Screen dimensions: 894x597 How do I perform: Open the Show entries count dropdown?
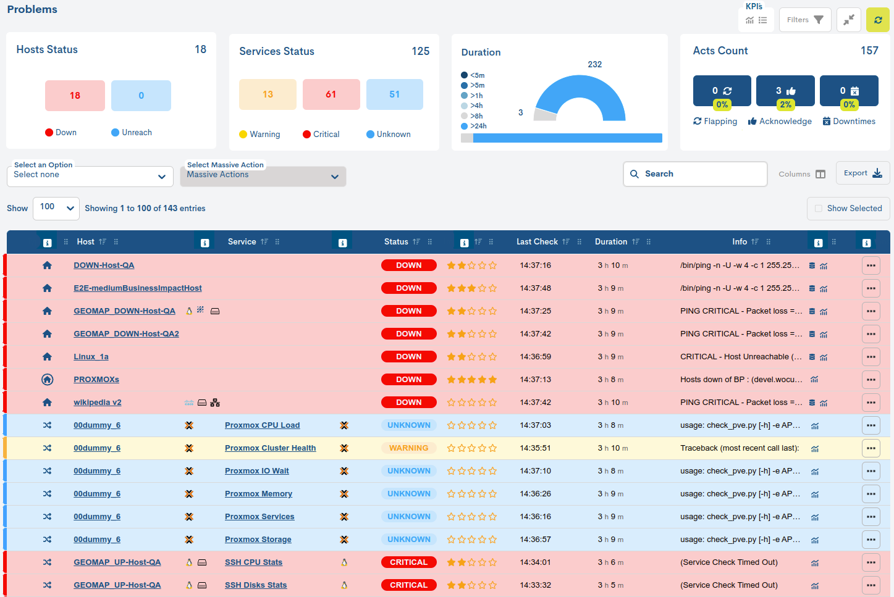click(x=56, y=208)
